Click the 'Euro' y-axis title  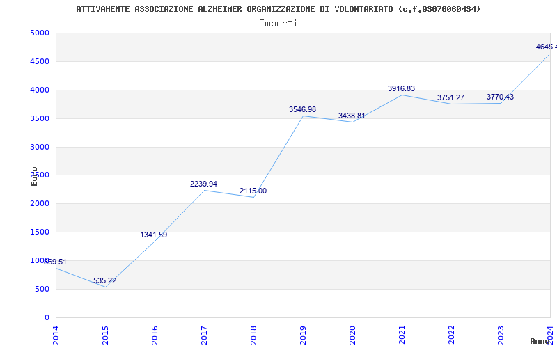[34, 176]
